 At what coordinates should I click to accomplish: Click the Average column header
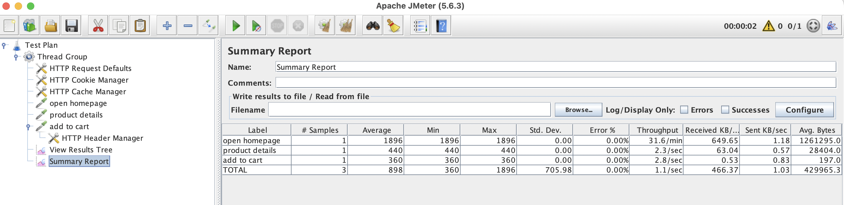tap(376, 130)
